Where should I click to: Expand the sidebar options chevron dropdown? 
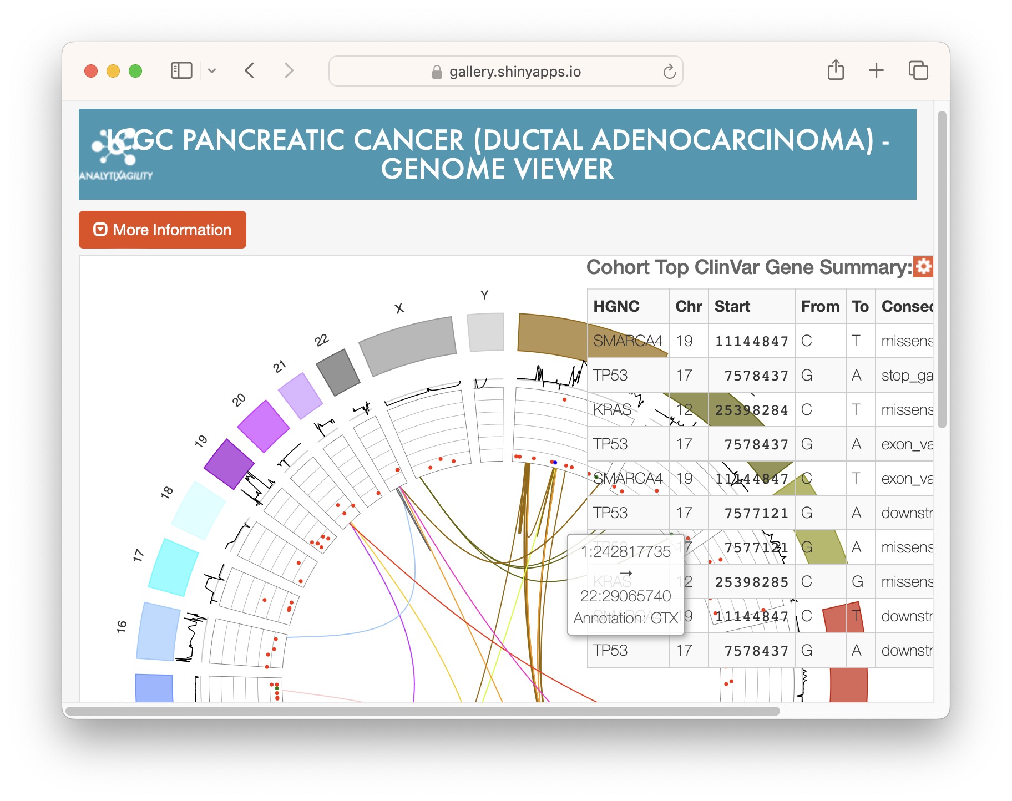tap(212, 71)
